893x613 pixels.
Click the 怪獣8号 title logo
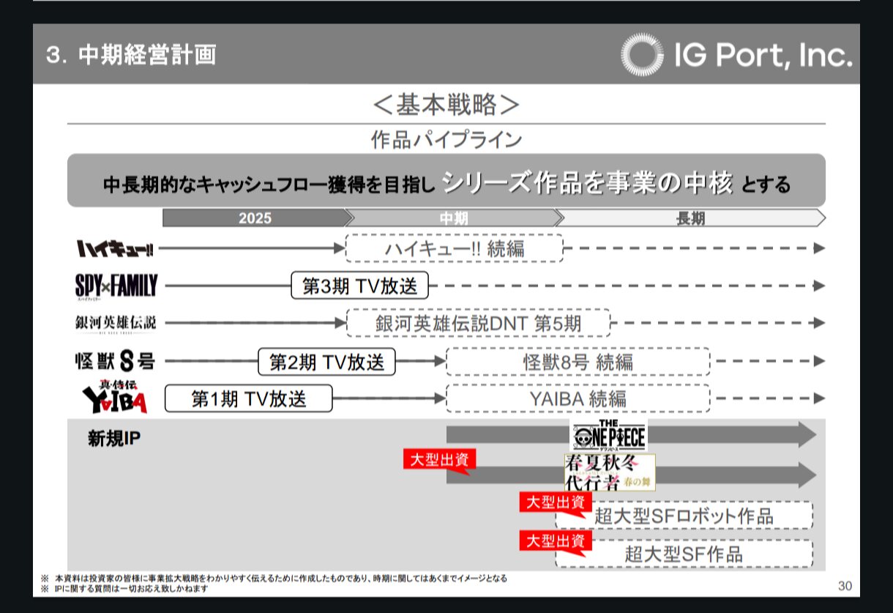coord(115,361)
